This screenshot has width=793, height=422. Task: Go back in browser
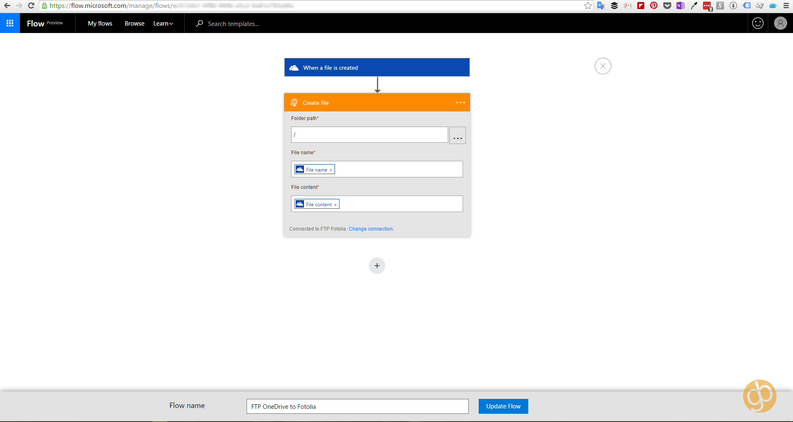(x=7, y=6)
